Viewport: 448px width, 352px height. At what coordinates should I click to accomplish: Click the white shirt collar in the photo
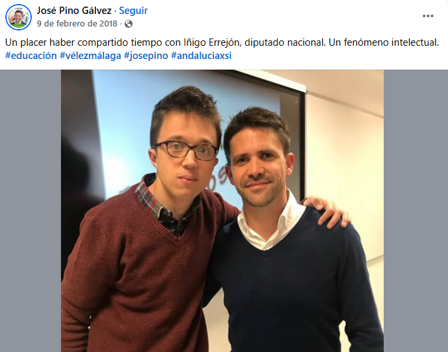(272, 225)
